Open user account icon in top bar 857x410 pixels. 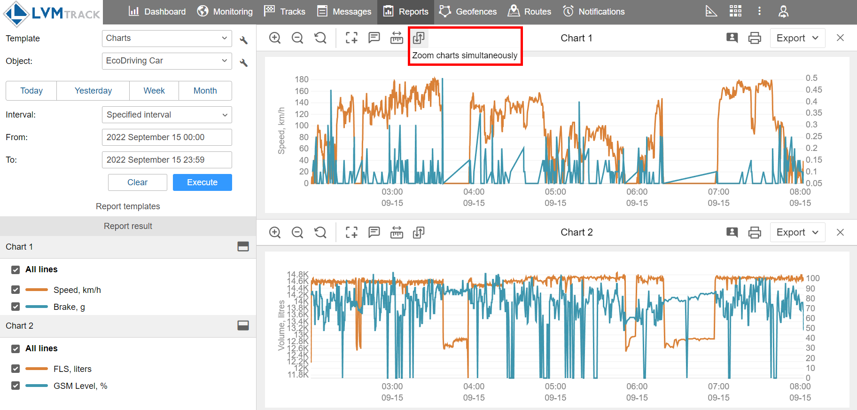tap(783, 12)
